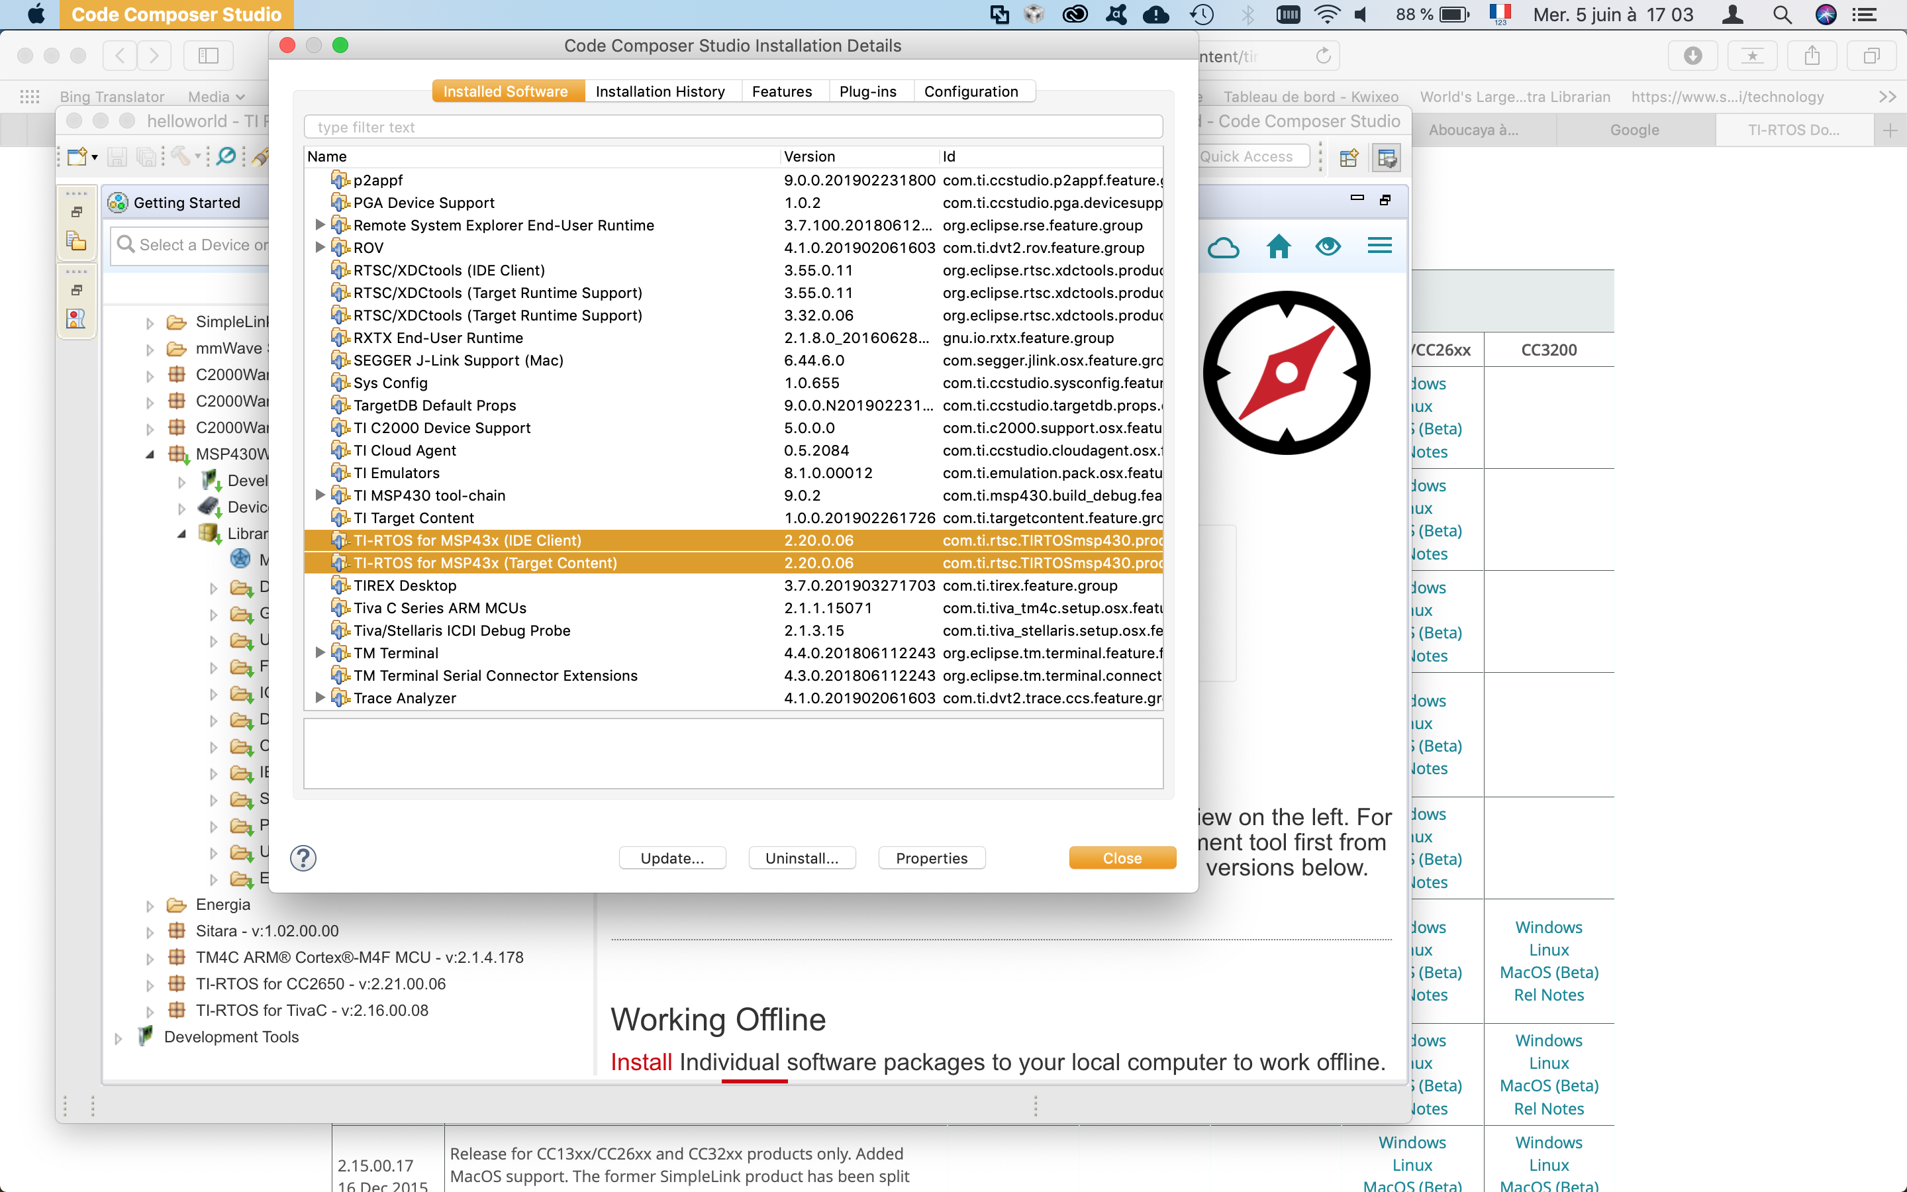This screenshot has width=1907, height=1192.
Task: Click the cloud icon in Resource Explorer
Action: (1223, 248)
